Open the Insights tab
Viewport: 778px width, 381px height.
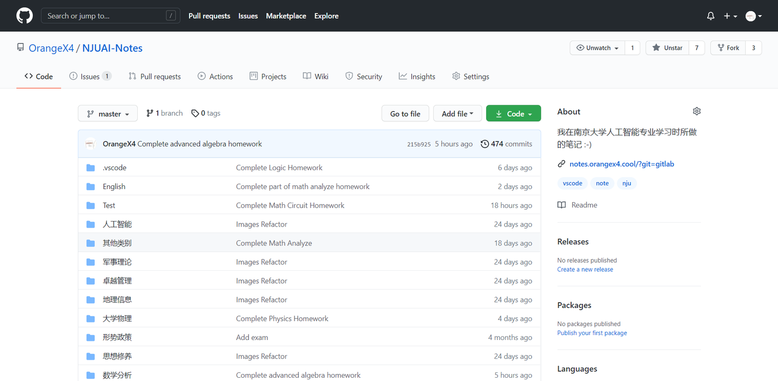[417, 77]
